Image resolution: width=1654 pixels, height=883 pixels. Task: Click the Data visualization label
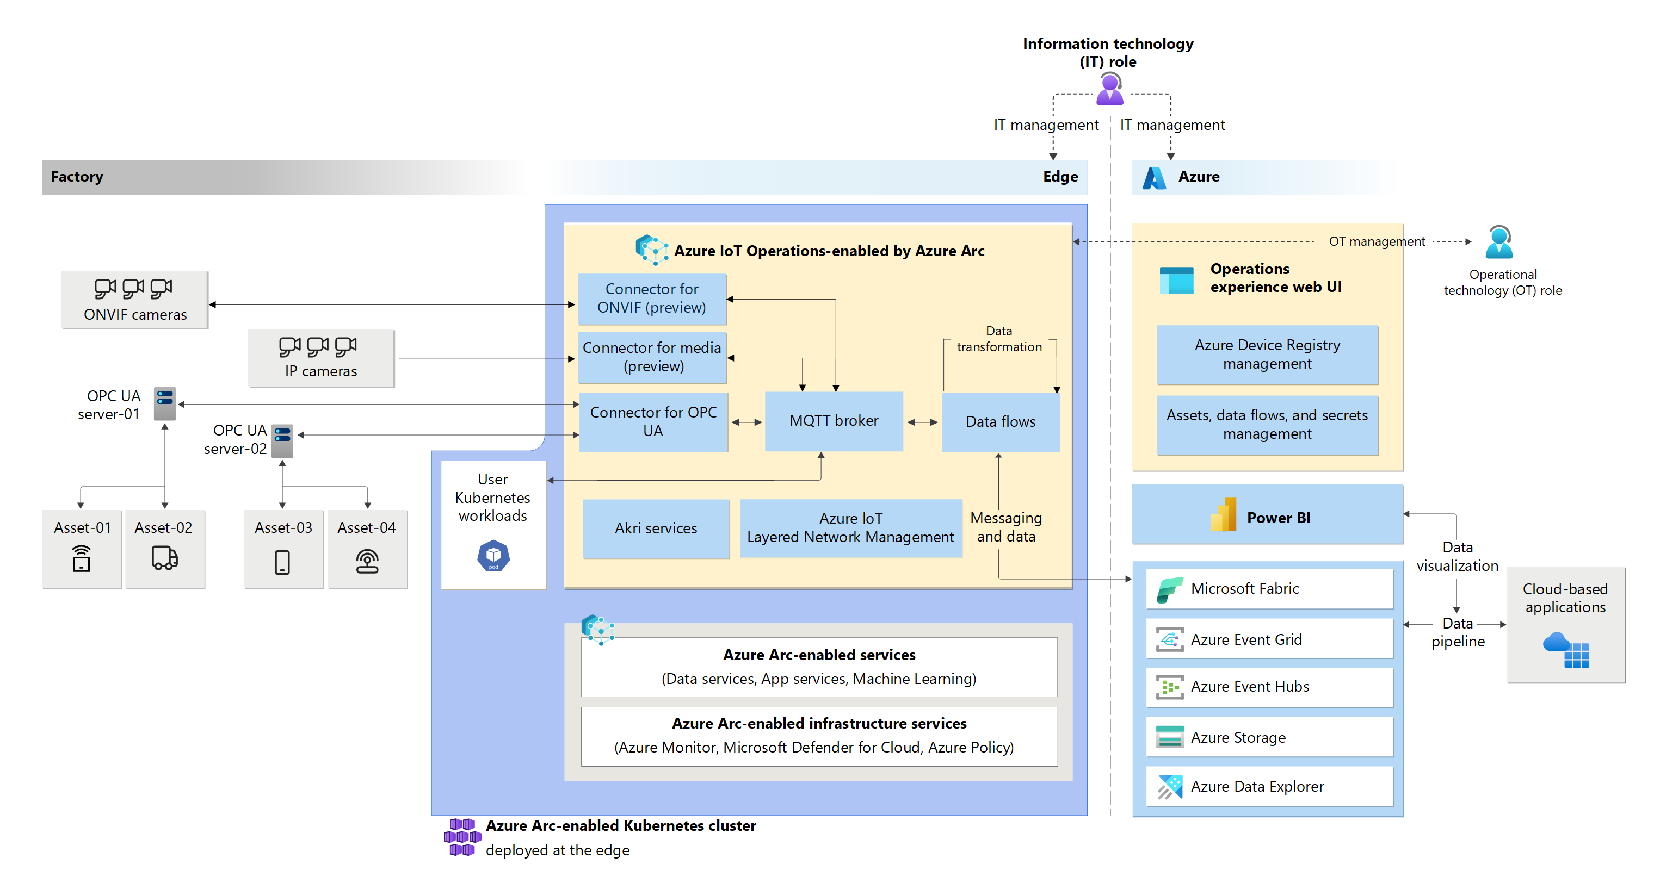[x=1457, y=557]
